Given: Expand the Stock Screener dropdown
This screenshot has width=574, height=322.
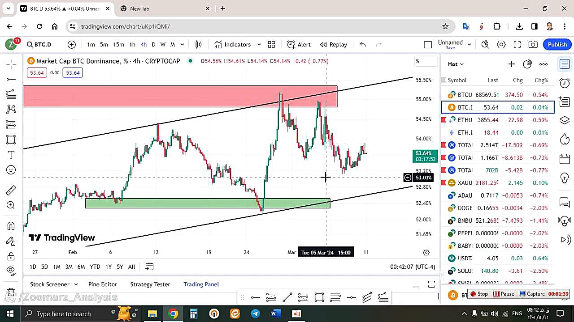Looking at the screenshot, I should pos(76,284).
